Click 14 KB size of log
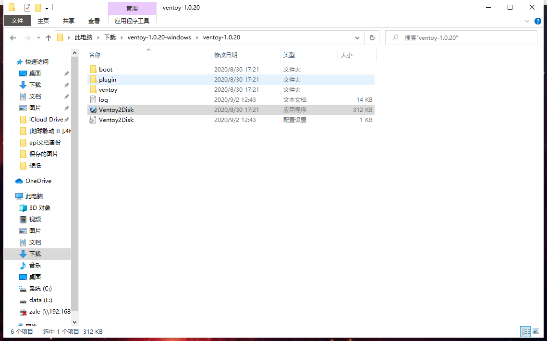 pos(364,99)
